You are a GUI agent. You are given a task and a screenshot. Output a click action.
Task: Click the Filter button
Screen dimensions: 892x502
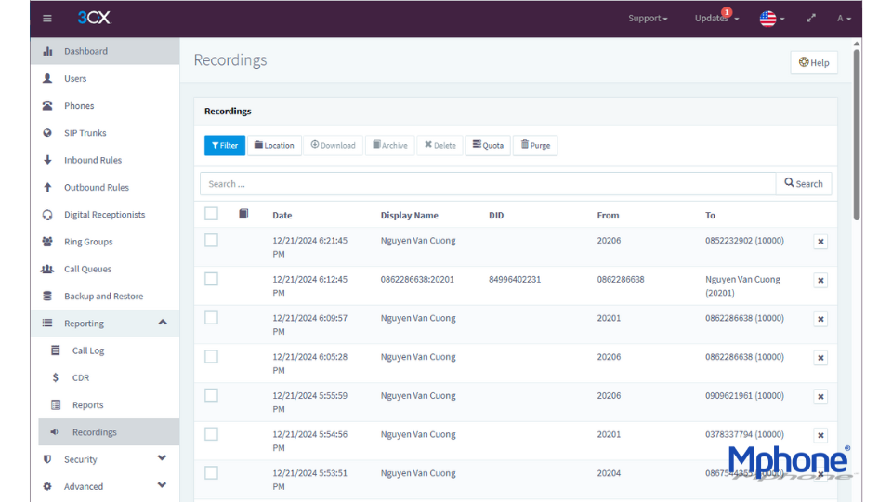click(225, 146)
